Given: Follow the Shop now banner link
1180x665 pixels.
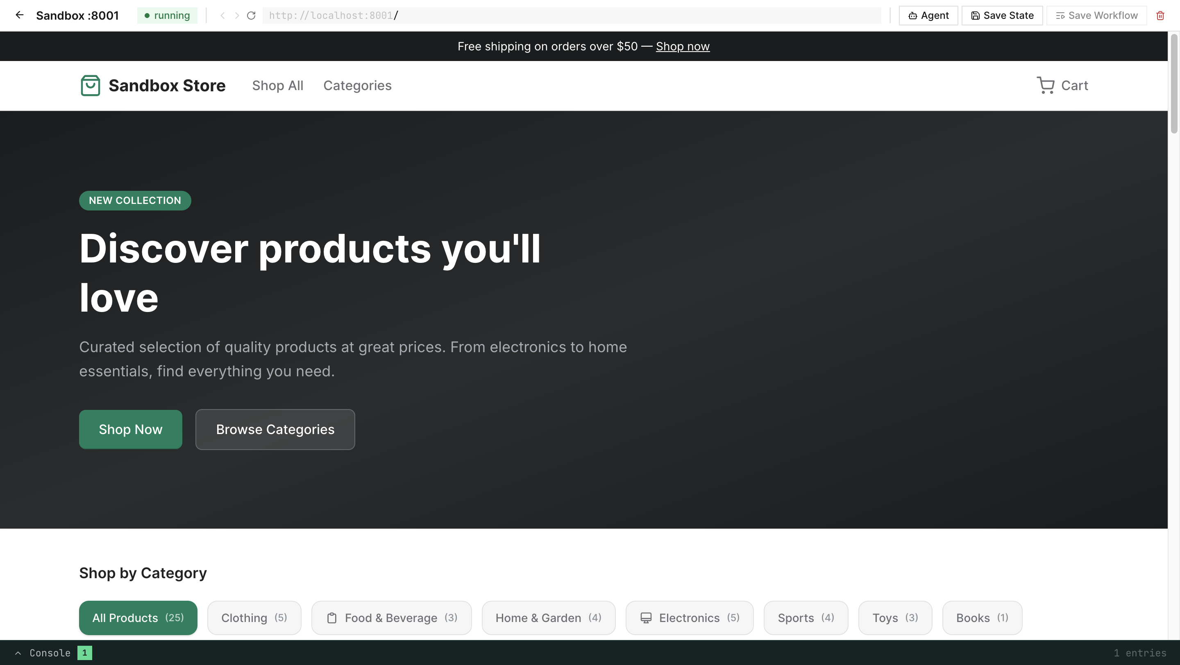Looking at the screenshot, I should coord(683,46).
